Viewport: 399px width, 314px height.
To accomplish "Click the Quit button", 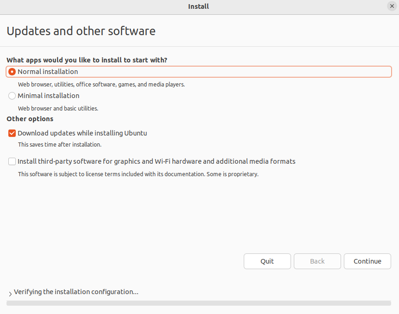I will 267,261.
